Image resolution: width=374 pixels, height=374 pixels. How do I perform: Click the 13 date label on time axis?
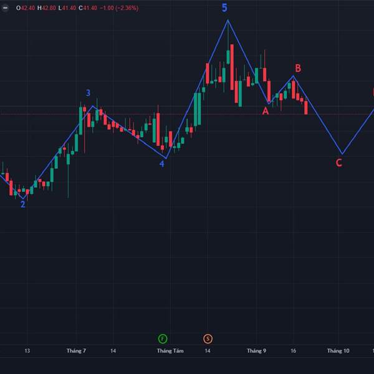pos(27,350)
